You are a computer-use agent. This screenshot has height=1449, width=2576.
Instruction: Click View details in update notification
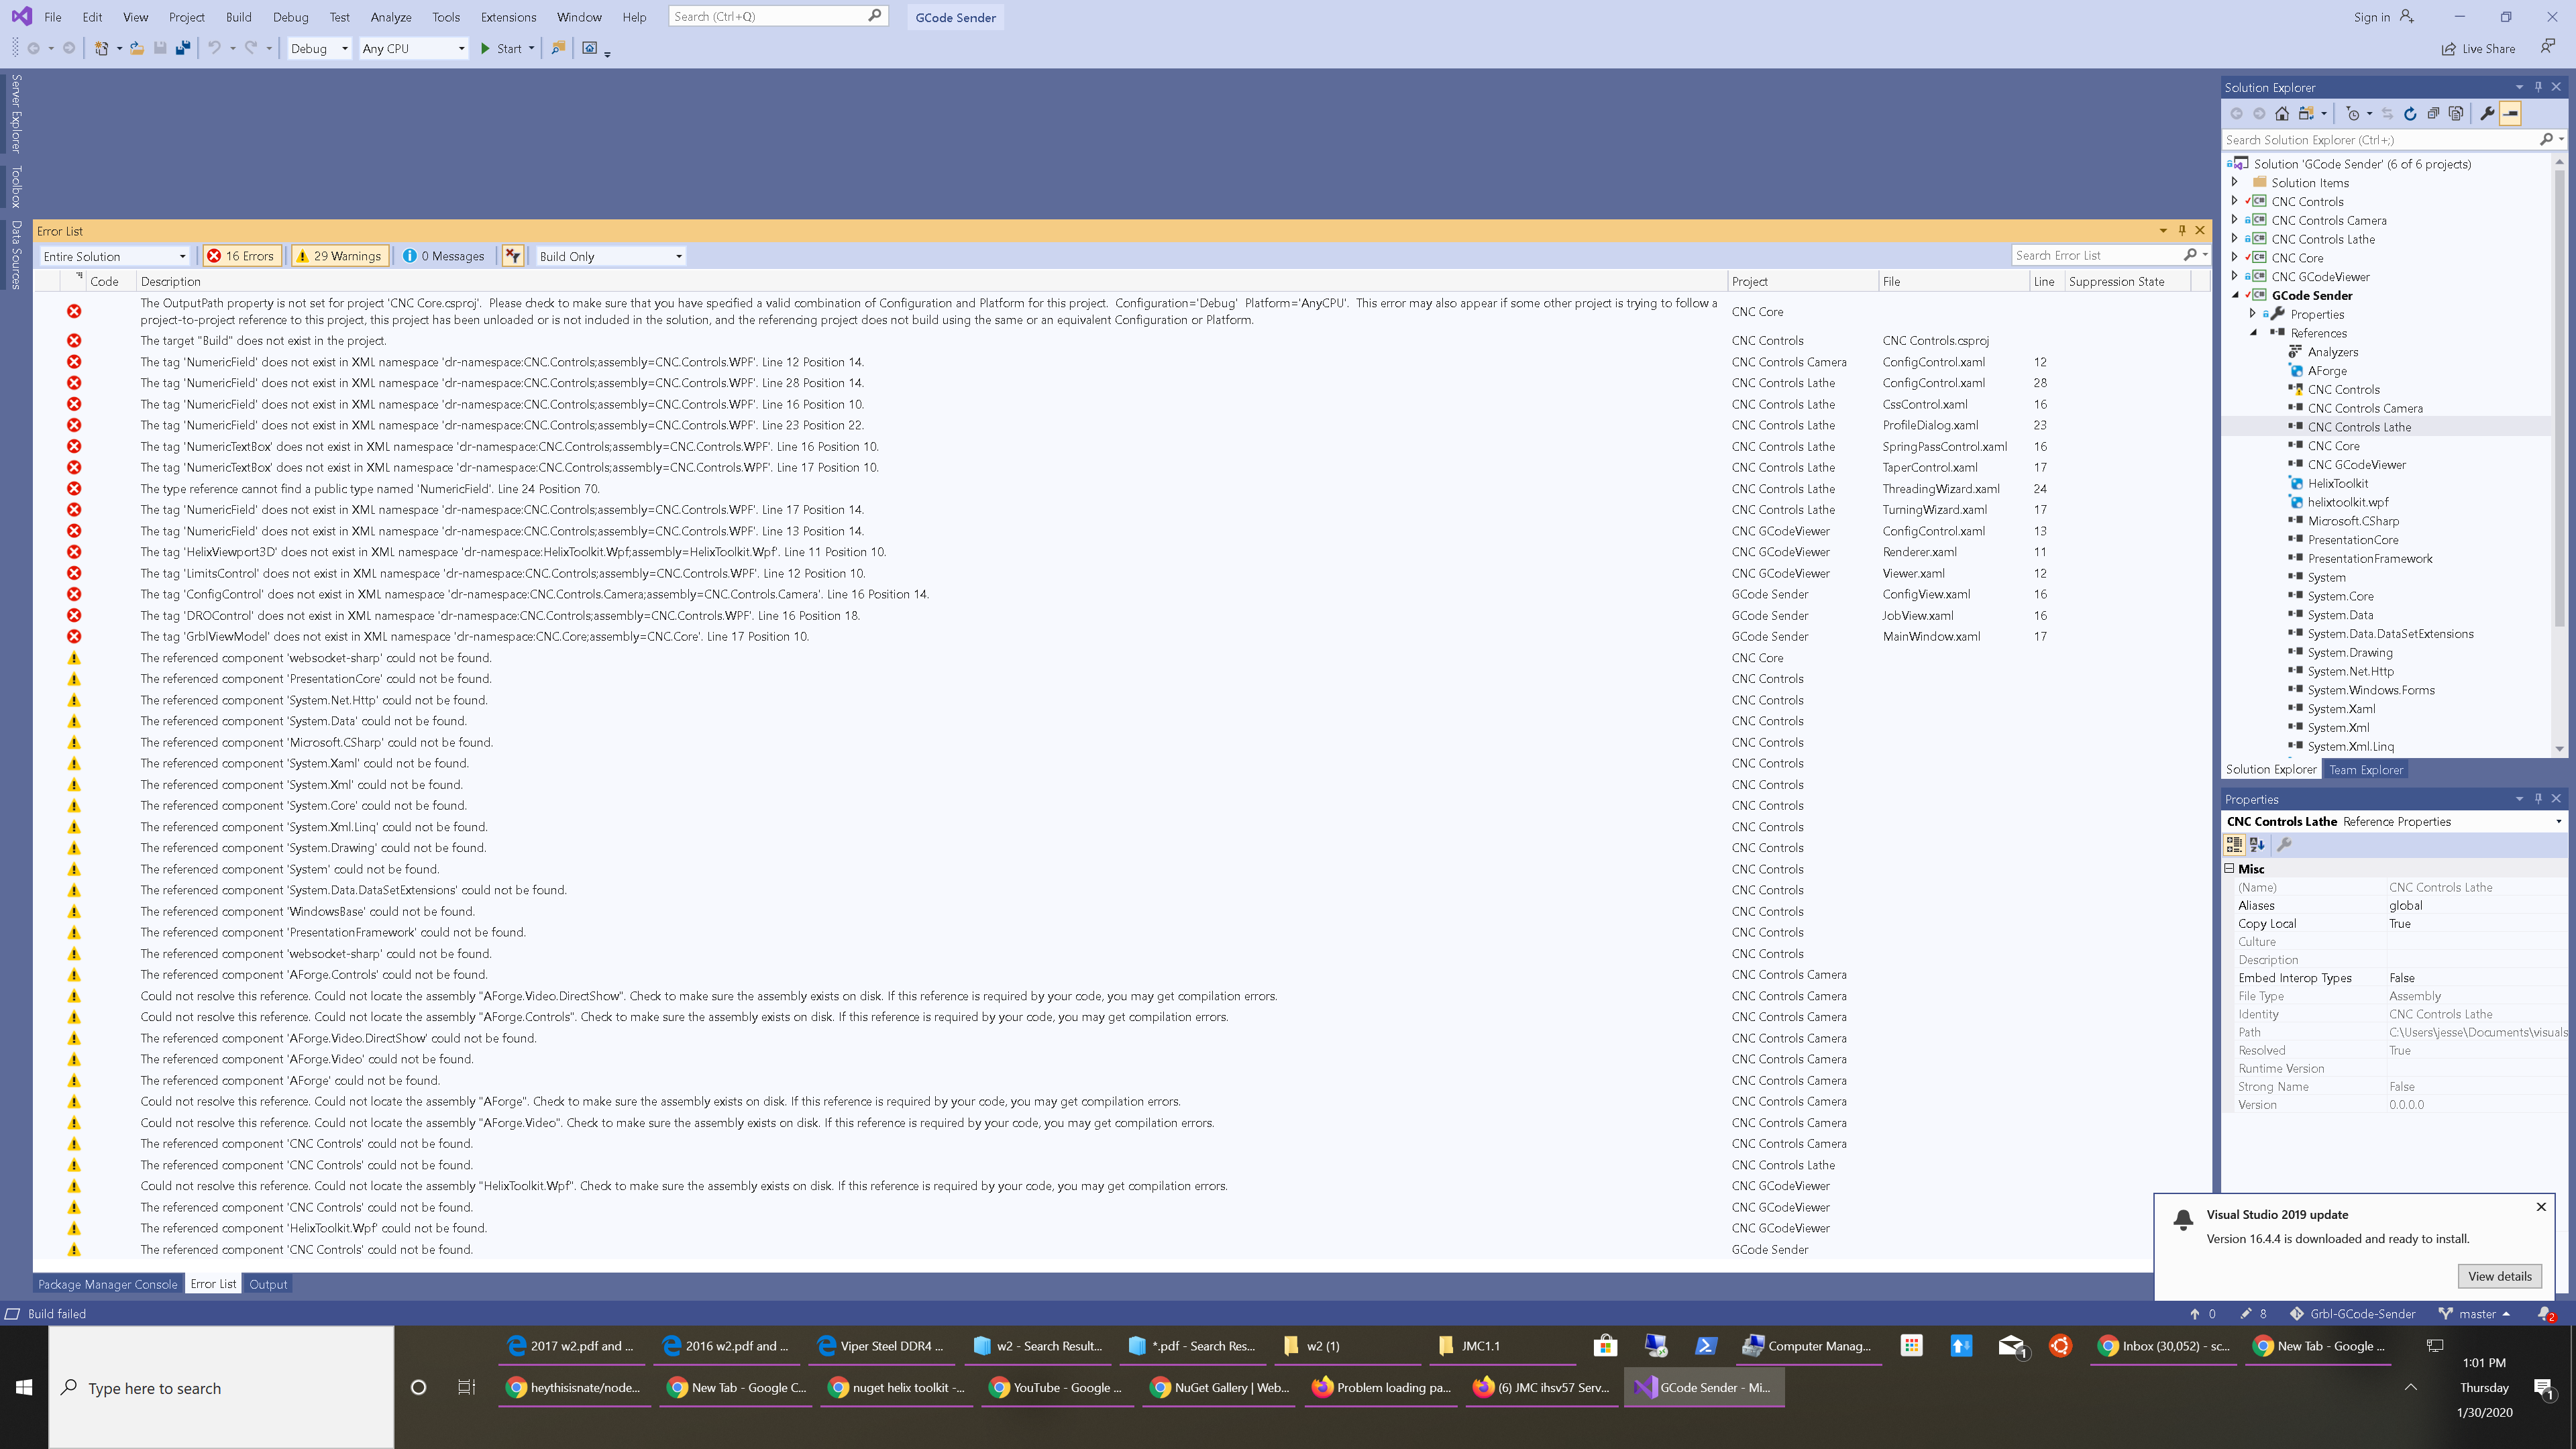click(2499, 1276)
